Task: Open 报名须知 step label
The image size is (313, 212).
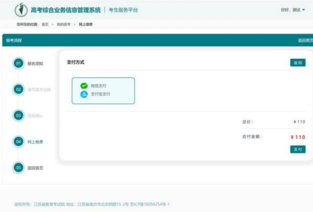Action: point(35,64)
